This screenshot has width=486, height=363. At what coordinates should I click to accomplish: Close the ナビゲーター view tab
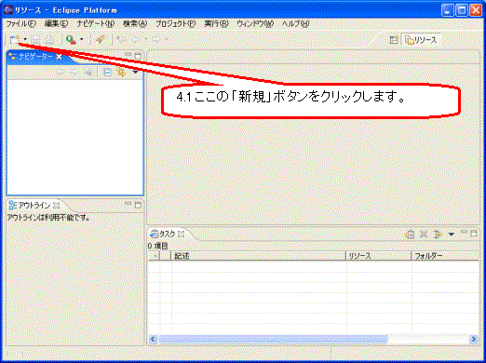coord(59,57)
